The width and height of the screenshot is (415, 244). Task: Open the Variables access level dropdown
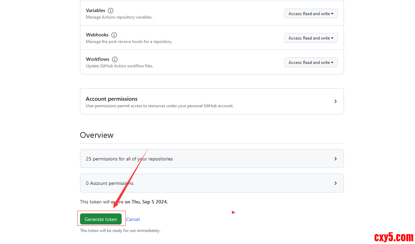coord(311,14)
